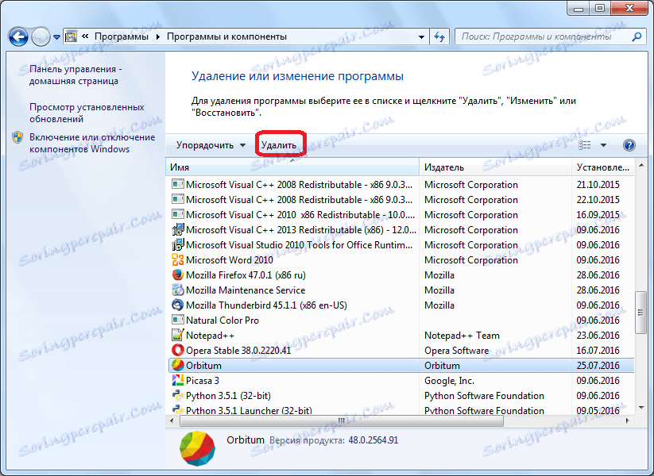Select Mozilla Firefox 47.0.1 entry
This screenshot has width=654, height=476.
click(x=401, y=274)
